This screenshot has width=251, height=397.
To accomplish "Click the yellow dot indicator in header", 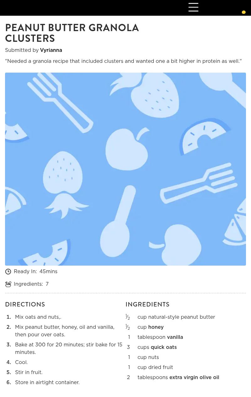I will point(243,12).
